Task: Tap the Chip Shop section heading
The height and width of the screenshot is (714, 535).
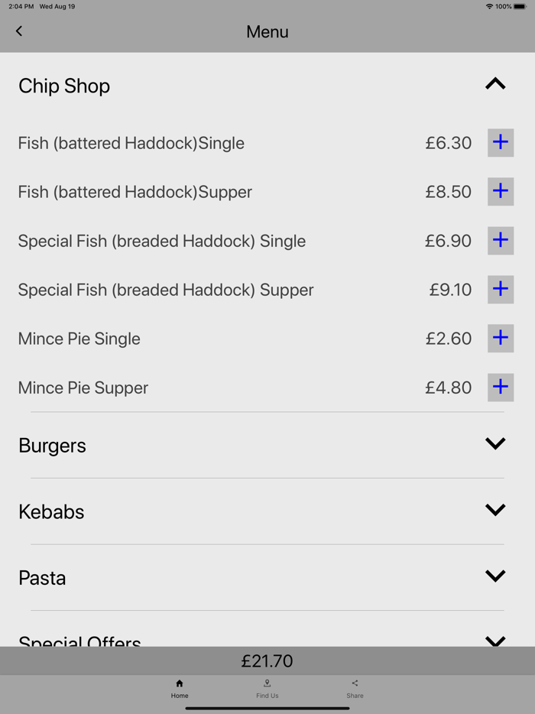Action: pos(64,86)
